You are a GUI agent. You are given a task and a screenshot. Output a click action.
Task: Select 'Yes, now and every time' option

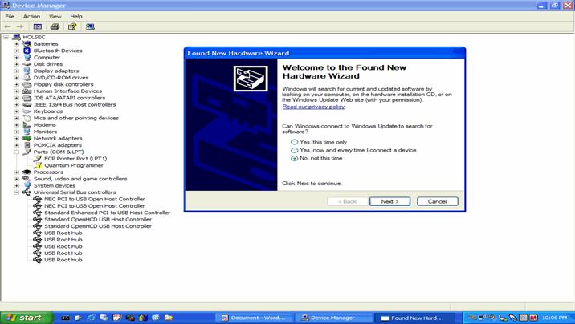tap(353, 150)
